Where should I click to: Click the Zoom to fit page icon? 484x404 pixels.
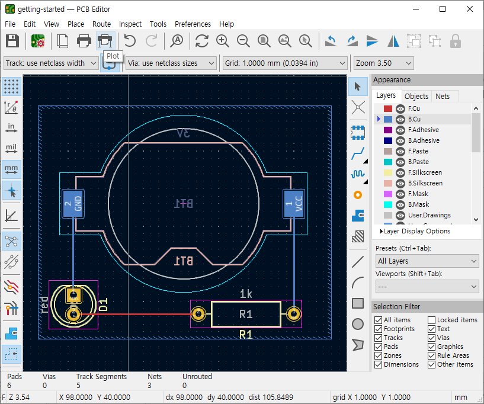coord(264,41)
